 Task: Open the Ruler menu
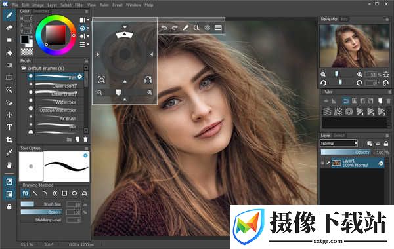(x=104, y=5)
